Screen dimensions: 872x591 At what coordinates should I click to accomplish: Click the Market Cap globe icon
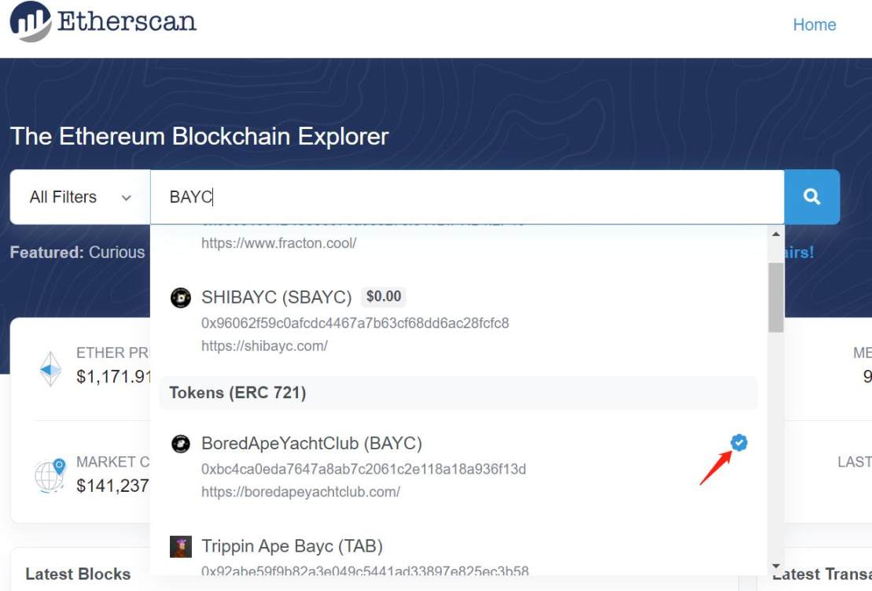tap(50, 475)
